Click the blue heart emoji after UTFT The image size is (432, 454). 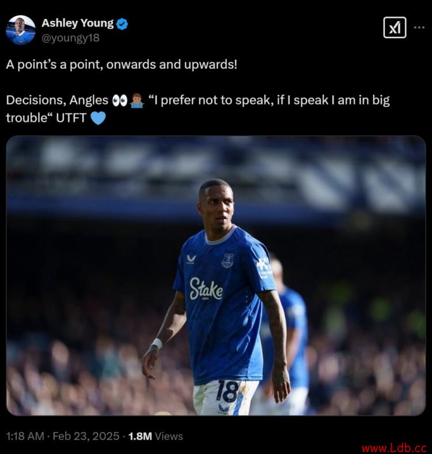tap(98, 118)
